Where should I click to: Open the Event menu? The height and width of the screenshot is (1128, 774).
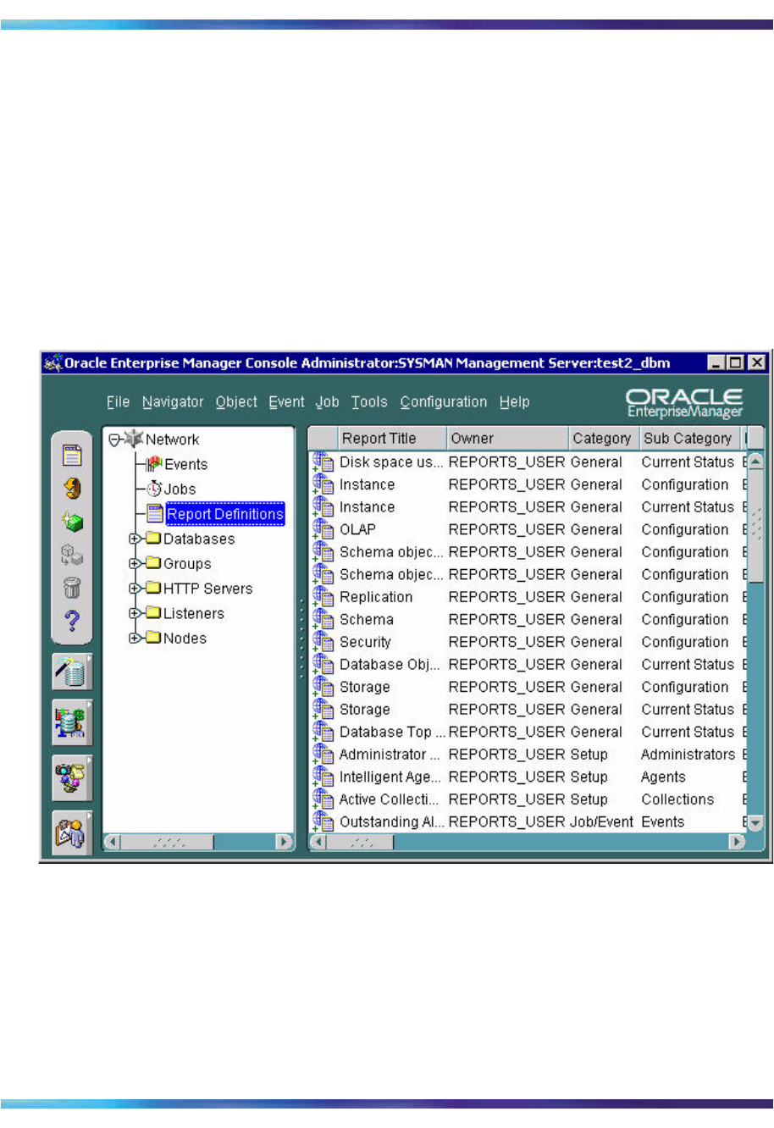coord(286,402)
